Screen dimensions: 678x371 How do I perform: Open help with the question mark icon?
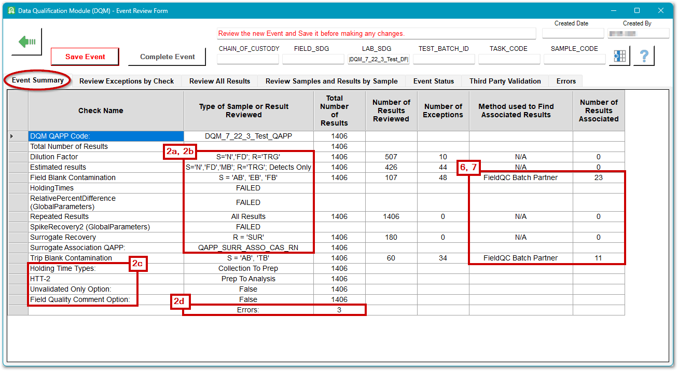click(644, 56)
